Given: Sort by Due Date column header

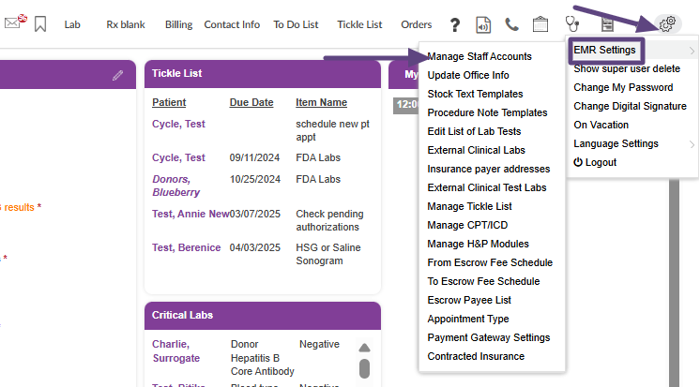Looking at the screenshot, I should (251, 102).
